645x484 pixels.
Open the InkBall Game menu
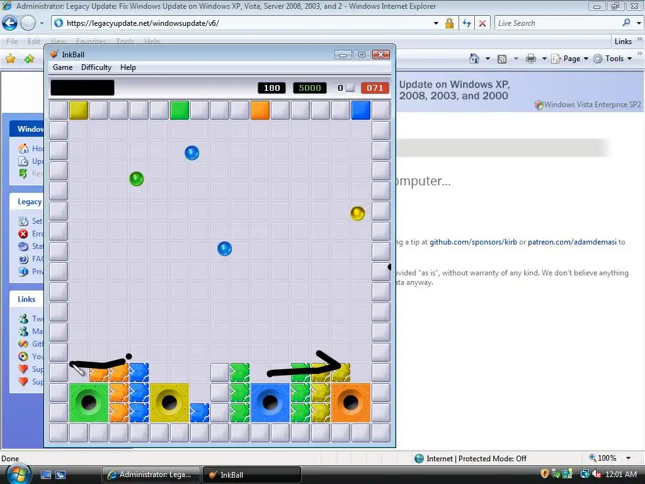point(62,67)
